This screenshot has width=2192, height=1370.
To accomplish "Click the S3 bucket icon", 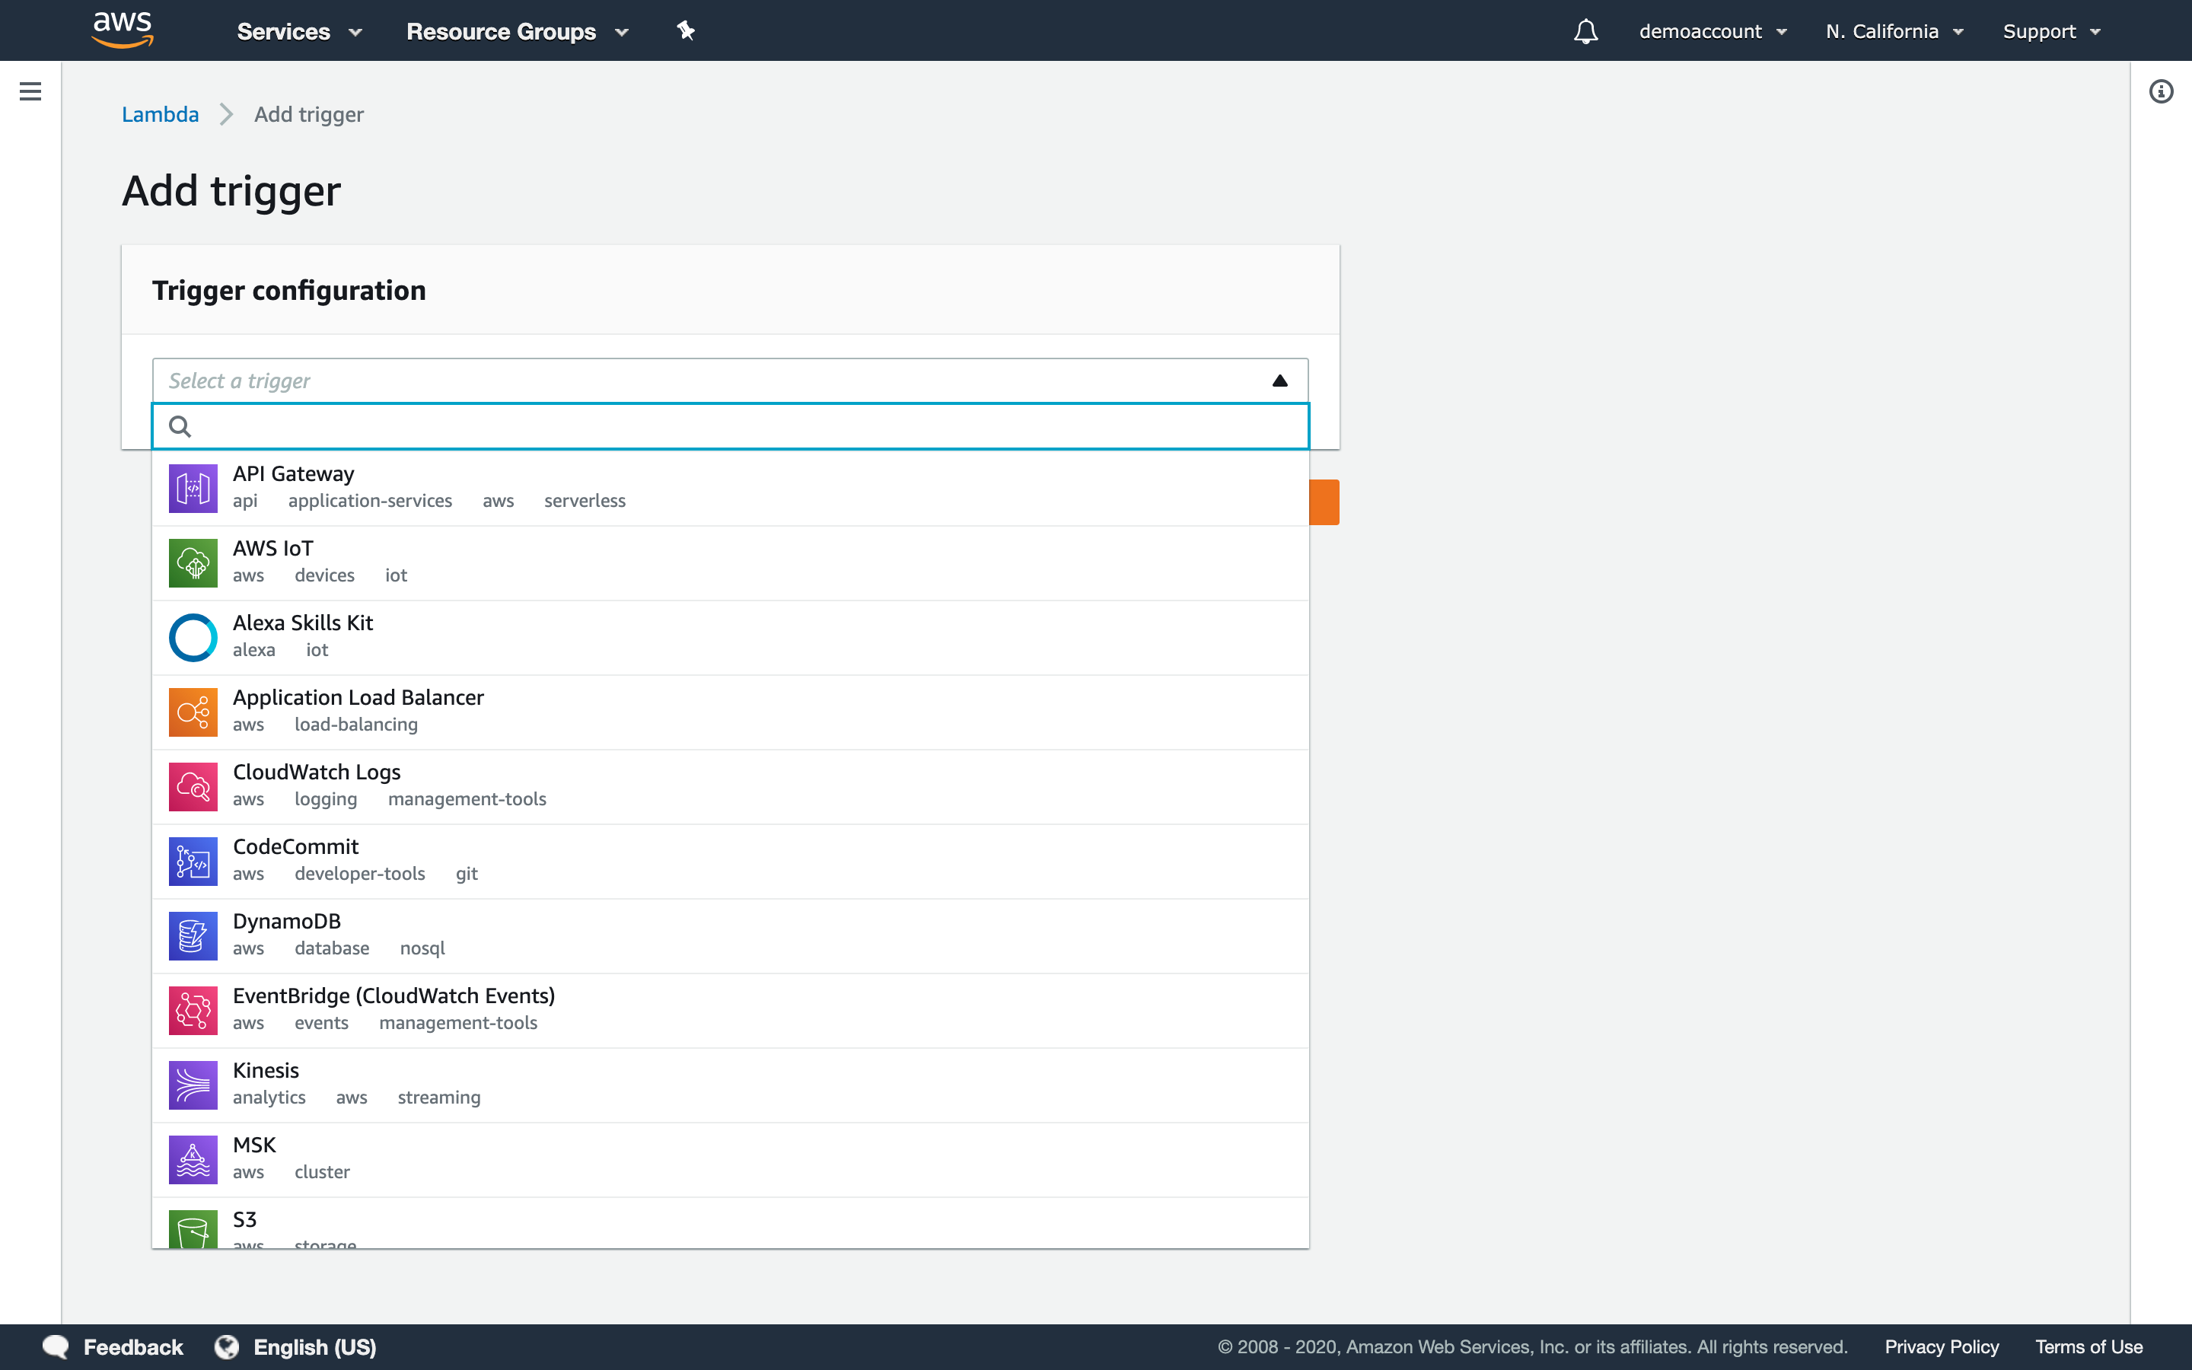I will (193, 1228).
